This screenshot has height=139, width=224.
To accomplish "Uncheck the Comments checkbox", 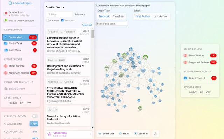I will pyautogui.click(x=62, y=20).
